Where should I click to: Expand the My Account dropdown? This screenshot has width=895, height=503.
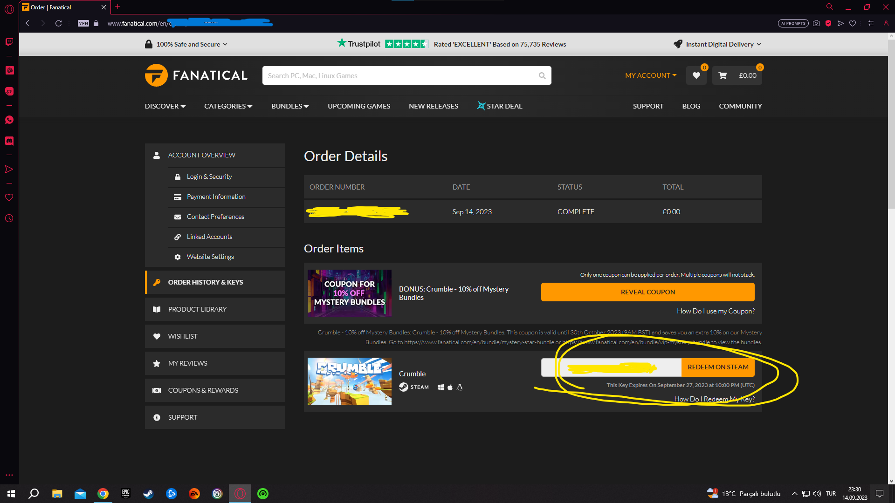coord(651,75)
